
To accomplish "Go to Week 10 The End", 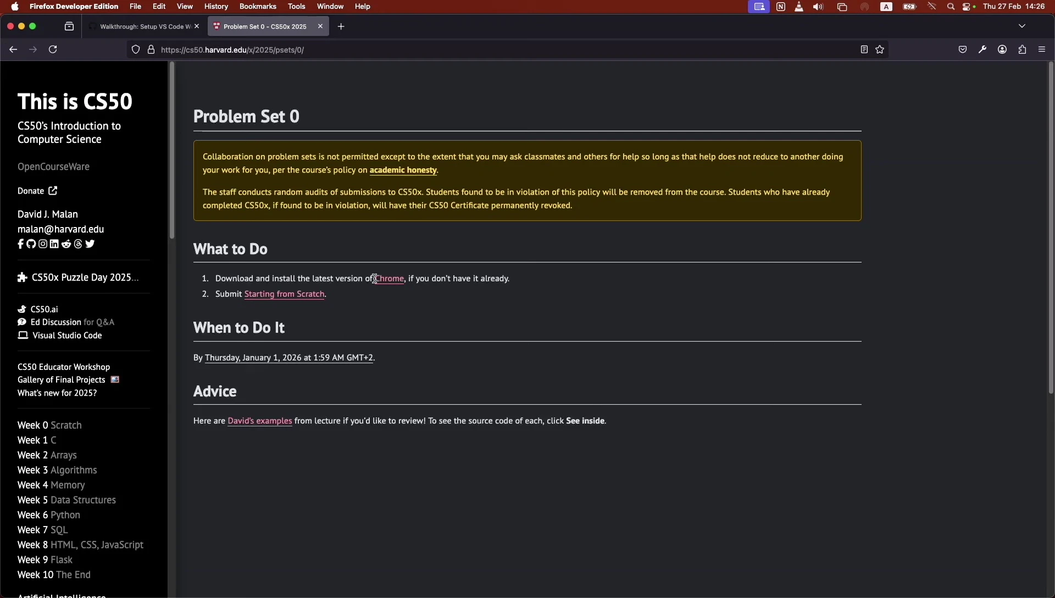I will pos(54,575).
